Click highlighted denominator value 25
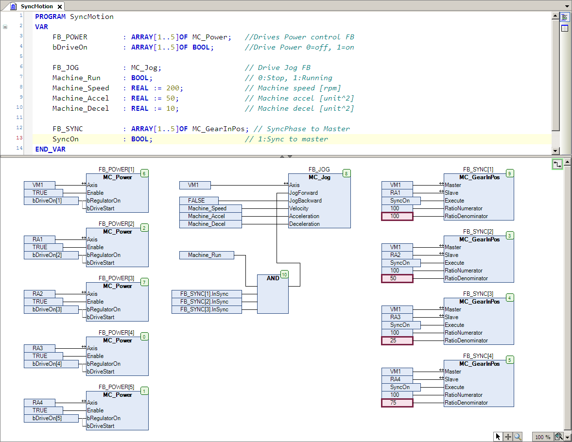Image resolution: width=572 pixels, height=442 pixels. (397, 340)
